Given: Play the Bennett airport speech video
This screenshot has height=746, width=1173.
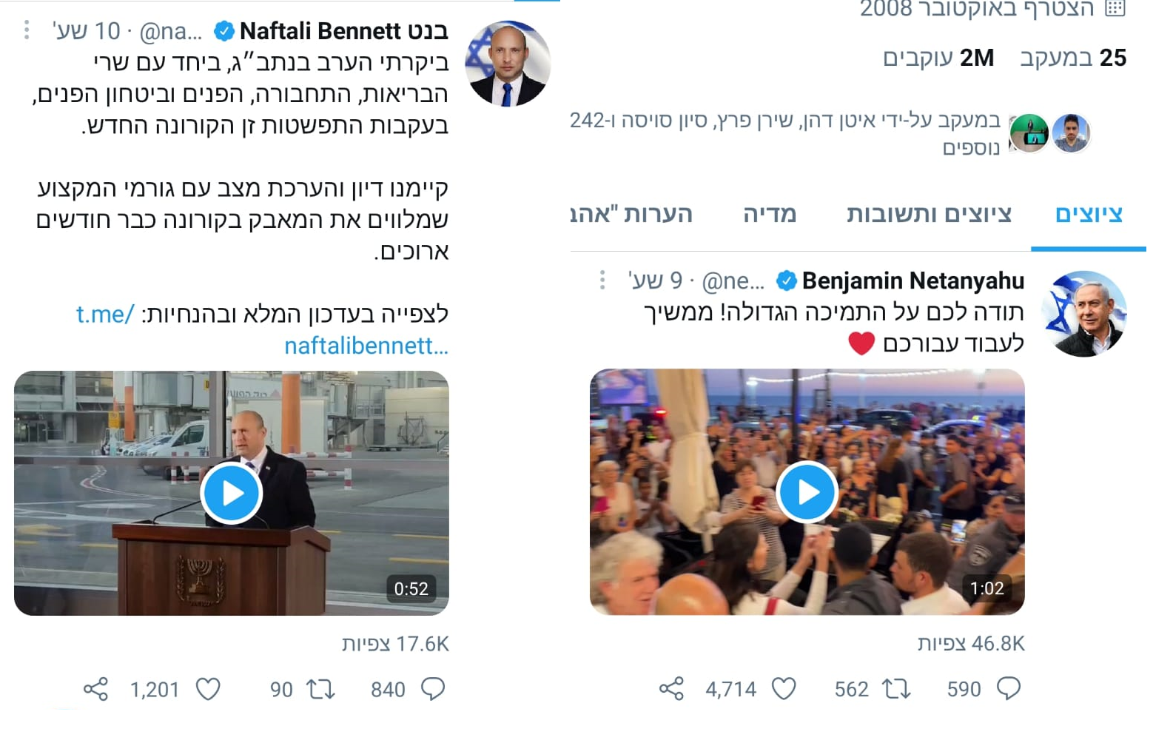Looking at the screenshot, I should click(x=232, y=493).
